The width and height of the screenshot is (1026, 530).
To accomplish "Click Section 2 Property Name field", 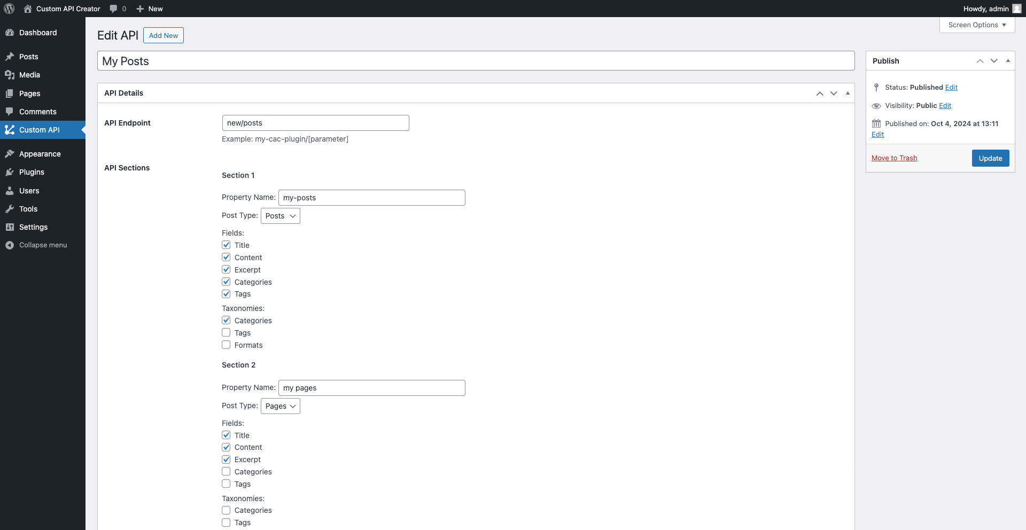I will (x=371, y=388).
